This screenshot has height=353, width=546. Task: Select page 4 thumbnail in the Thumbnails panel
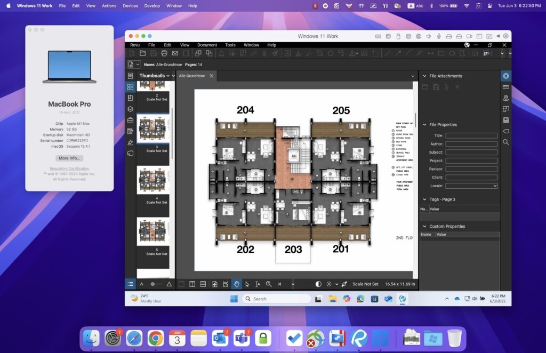point(154,180)
